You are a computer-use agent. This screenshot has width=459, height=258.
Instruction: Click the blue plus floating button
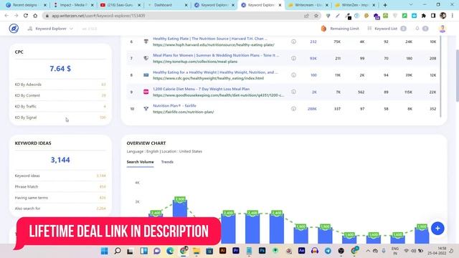437,228
